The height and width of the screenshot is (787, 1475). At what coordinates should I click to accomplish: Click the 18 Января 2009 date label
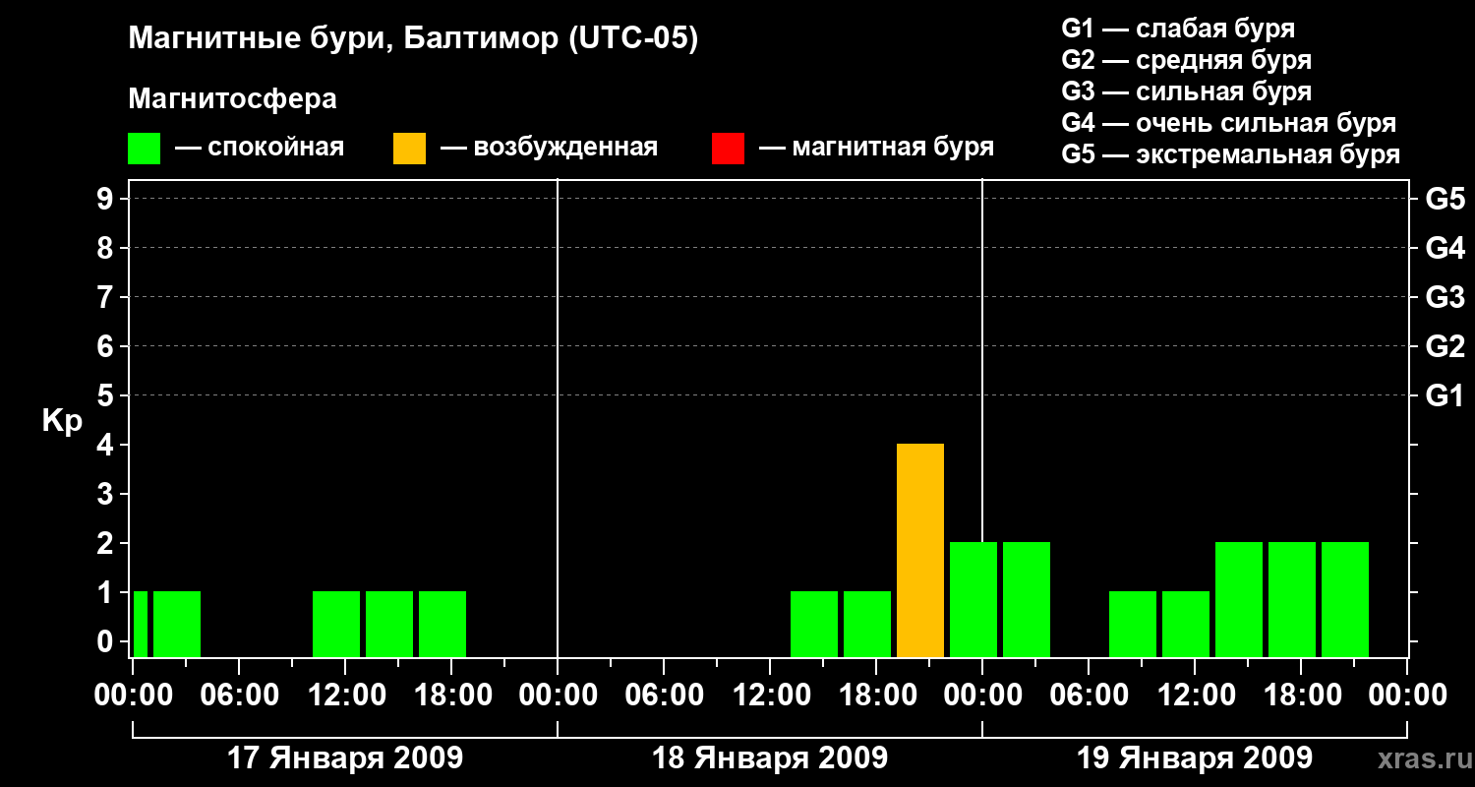tap(770, 758)
